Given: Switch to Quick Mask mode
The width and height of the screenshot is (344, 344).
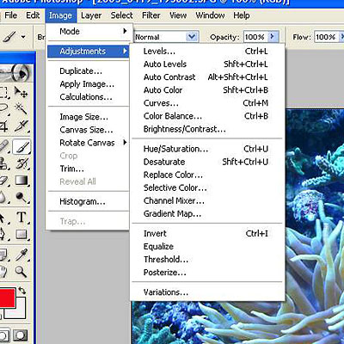Looking at the screenshot, I should pos(21,336).
